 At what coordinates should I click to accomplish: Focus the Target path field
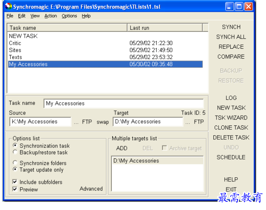point(148,122)
